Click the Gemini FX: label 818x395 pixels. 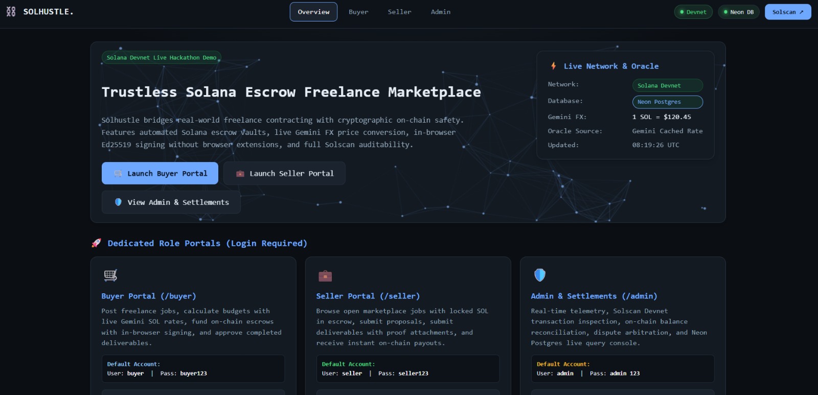point(567,117)
